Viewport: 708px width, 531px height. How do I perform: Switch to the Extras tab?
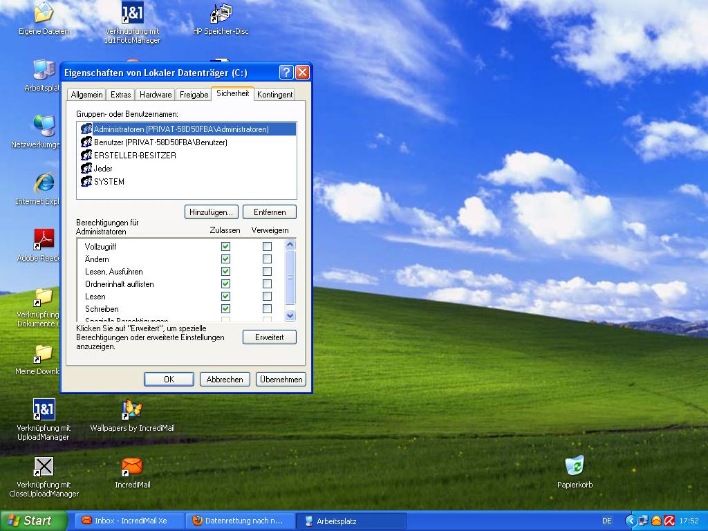[120, 94]
